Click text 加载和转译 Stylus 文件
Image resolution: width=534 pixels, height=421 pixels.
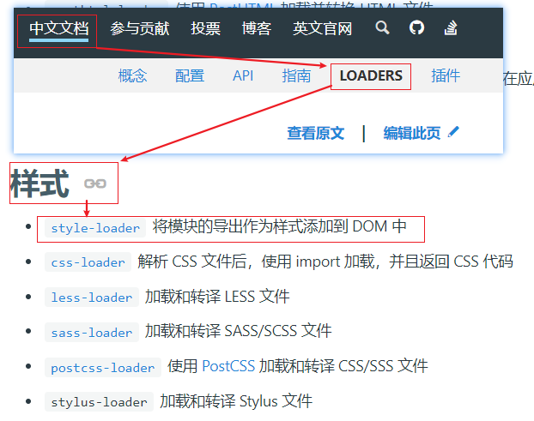pyautogui.click(x=236, y=401)
